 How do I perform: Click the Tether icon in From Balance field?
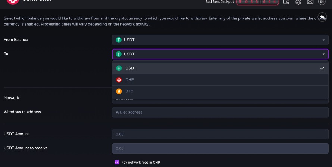pos(119,40)
